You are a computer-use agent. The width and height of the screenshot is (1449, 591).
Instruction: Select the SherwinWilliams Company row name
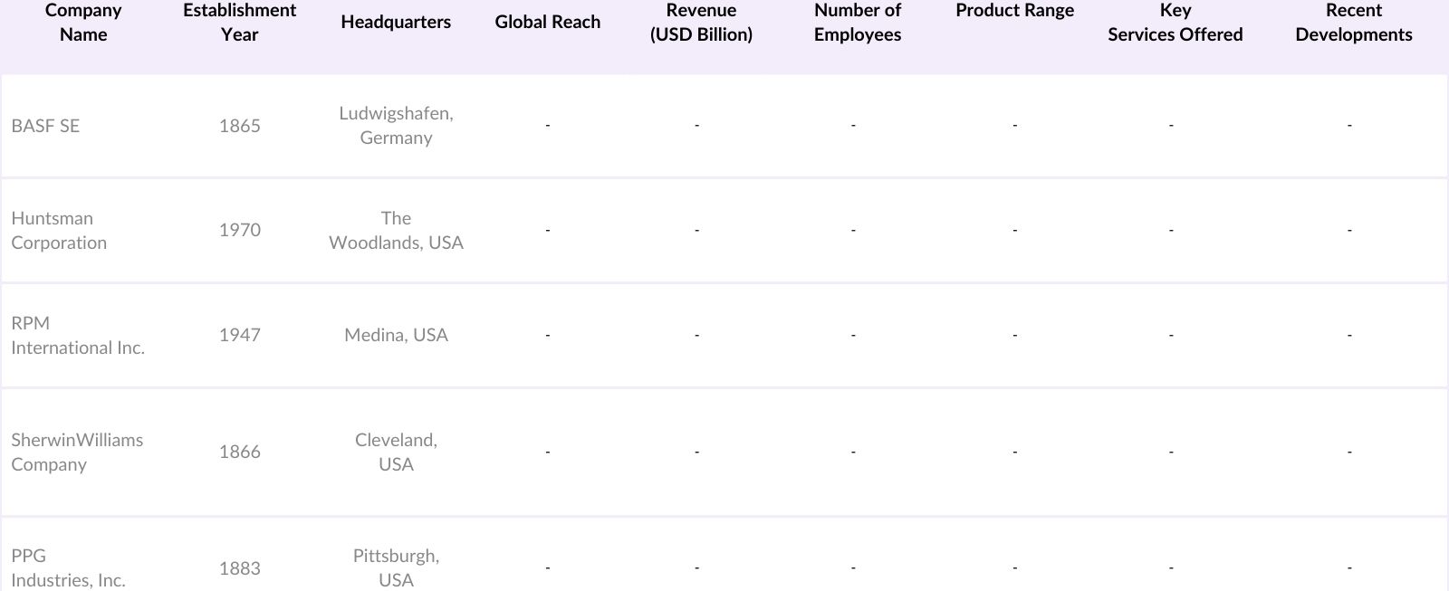(77, 452)
